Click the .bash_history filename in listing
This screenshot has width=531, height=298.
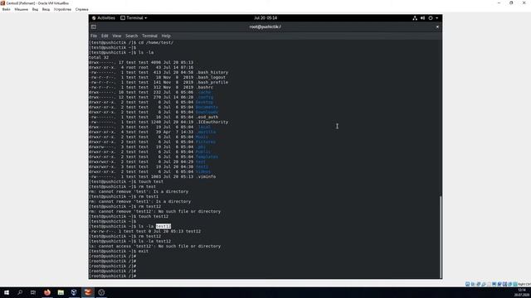click(212, 72)
